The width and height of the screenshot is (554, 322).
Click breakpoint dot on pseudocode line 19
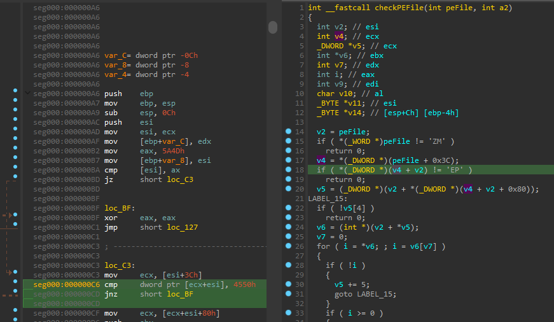click(x=288, y=179)
